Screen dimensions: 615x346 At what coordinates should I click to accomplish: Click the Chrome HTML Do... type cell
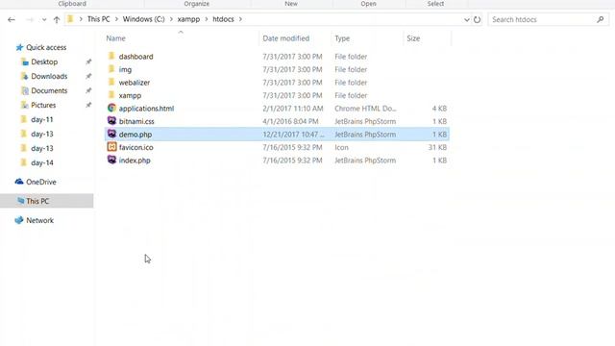point(365,109)
